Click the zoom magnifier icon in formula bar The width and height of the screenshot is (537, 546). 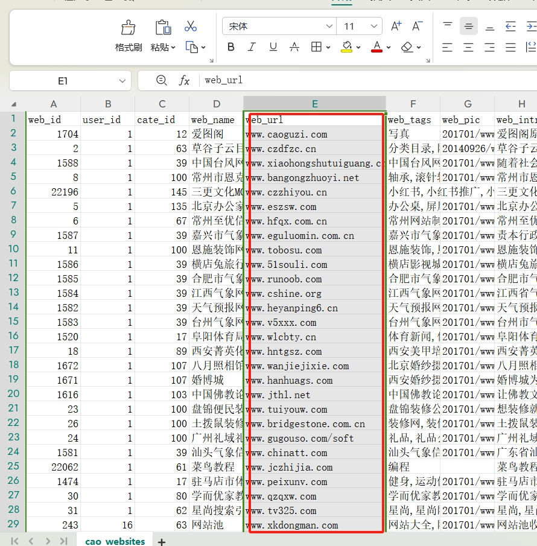pyautogui.click(x=161, y=80)
